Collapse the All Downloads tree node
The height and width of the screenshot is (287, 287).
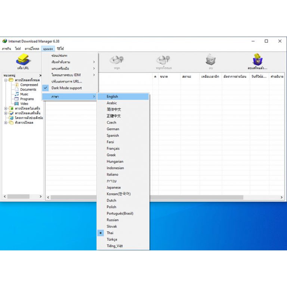coord(6,80)
